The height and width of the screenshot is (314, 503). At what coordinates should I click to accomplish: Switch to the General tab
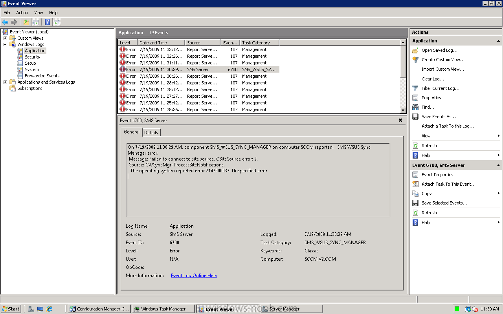[x=132, y=132]
